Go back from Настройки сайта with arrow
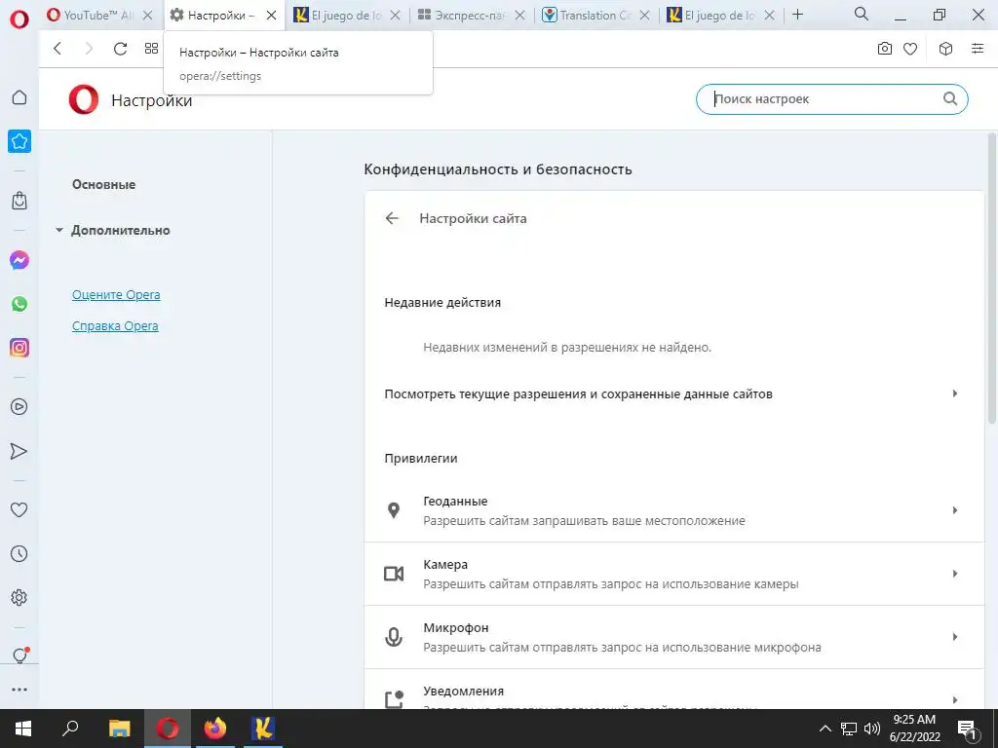This screenshot has width=998, height=748. tap(392, 218)
